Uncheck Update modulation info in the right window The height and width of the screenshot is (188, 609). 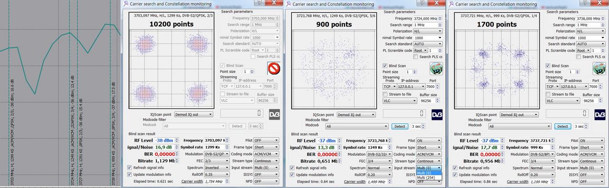pyautogui.click(x=455, y=175)
